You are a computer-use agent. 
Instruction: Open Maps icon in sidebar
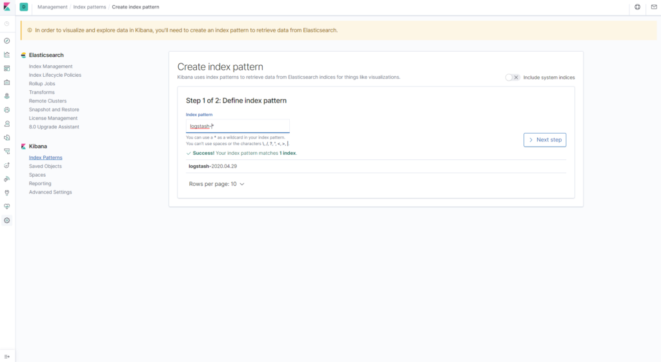point(6,96)
